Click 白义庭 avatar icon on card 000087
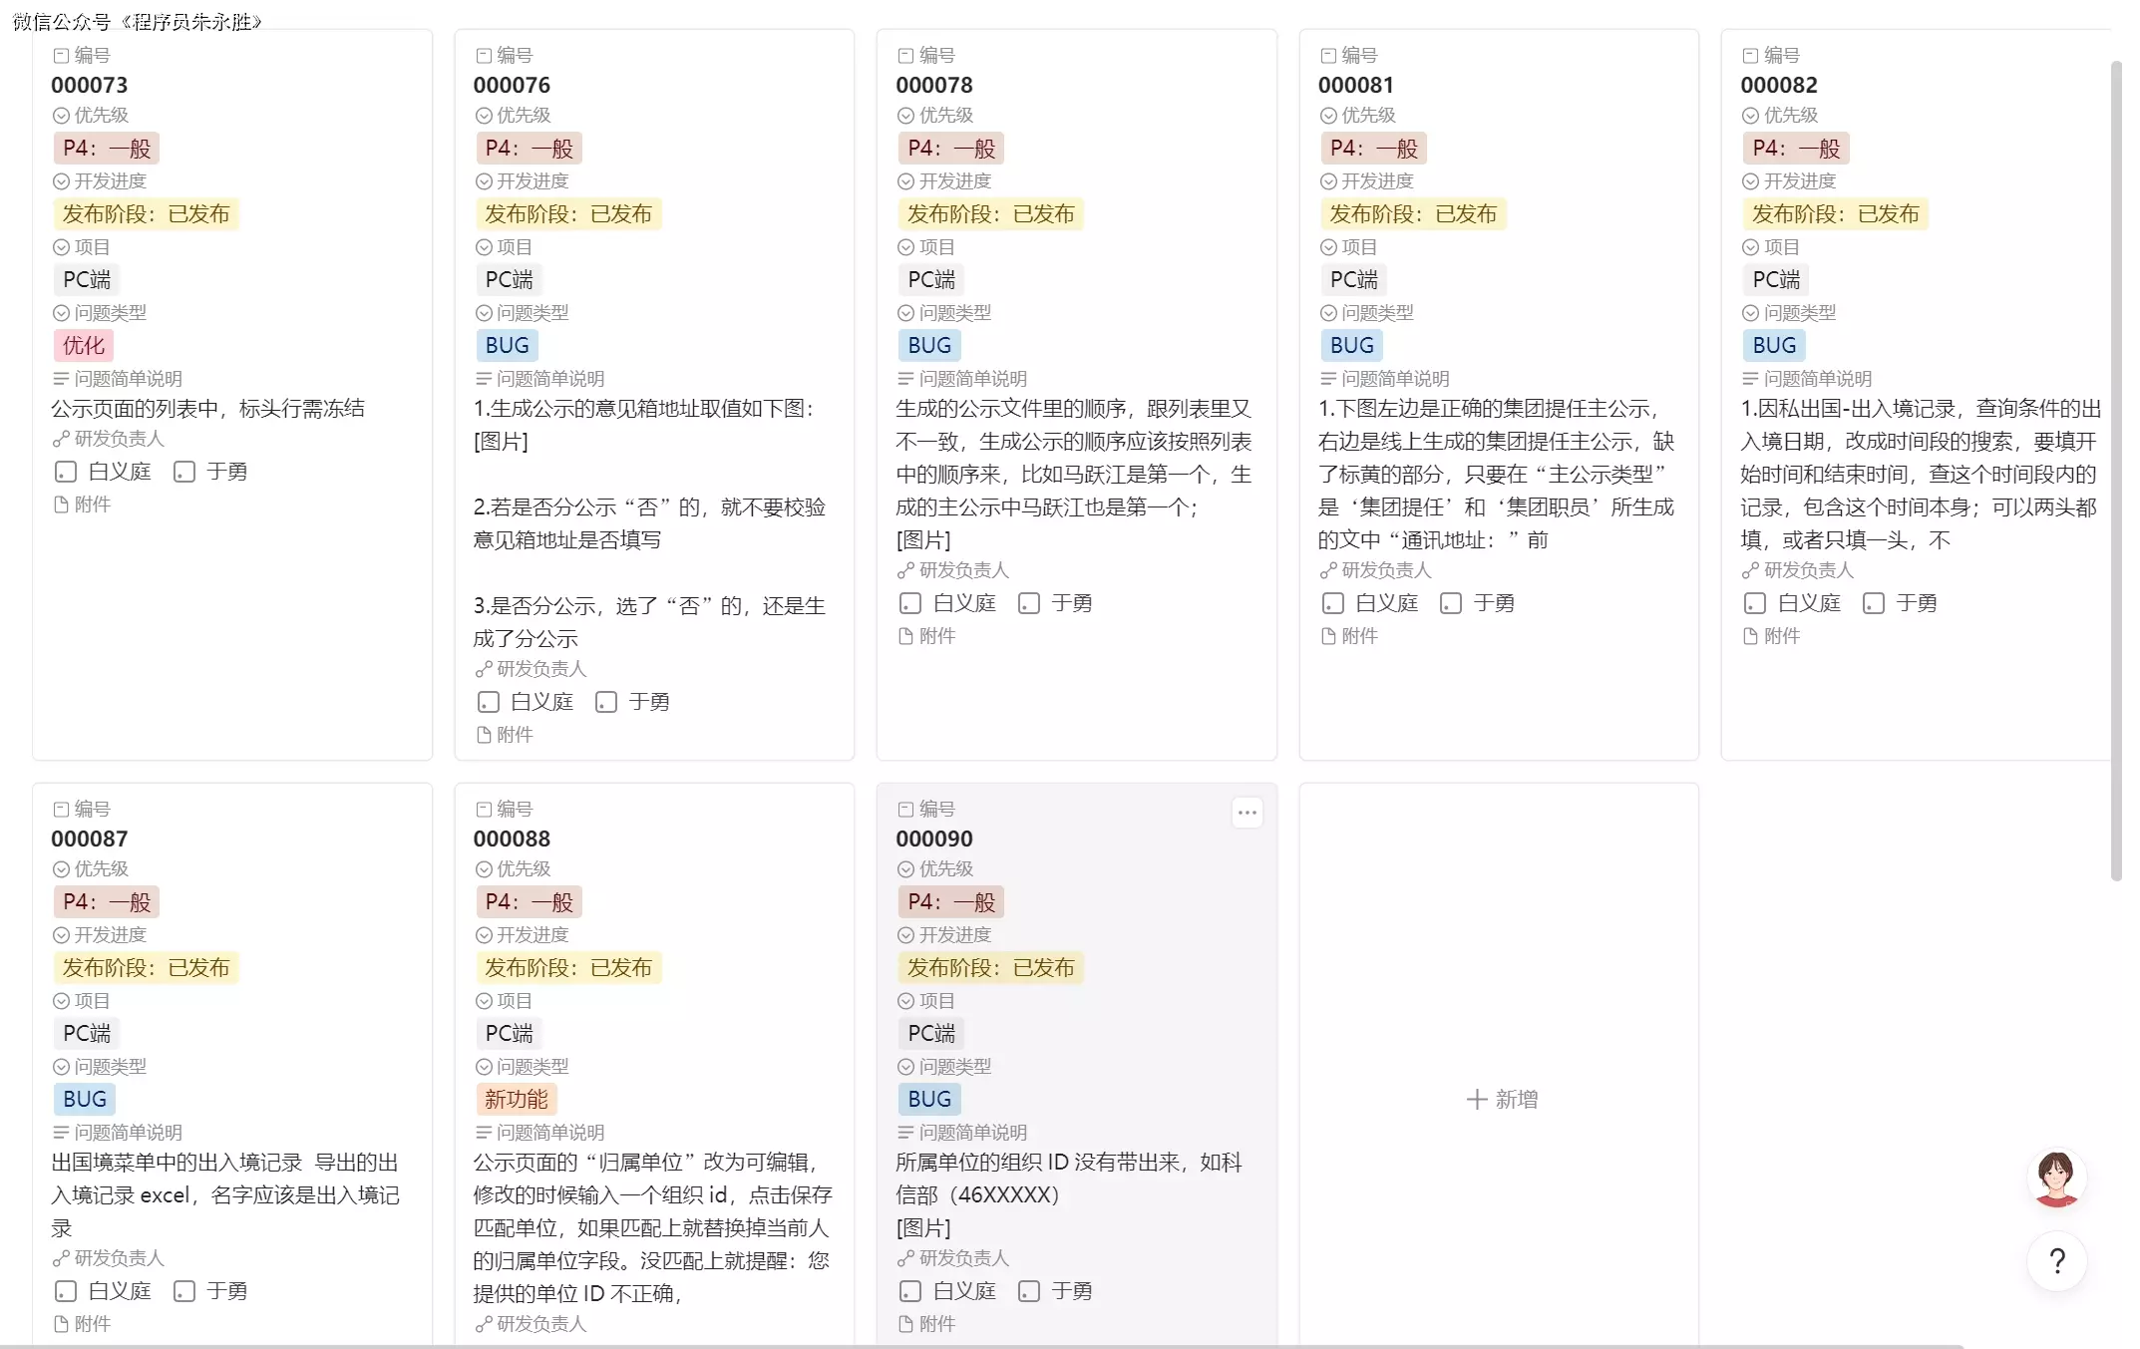This screenshot has height=1349, width=2140. coord(66,1291)
